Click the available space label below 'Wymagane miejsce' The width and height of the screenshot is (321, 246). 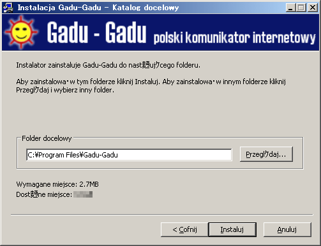point(44,194)
